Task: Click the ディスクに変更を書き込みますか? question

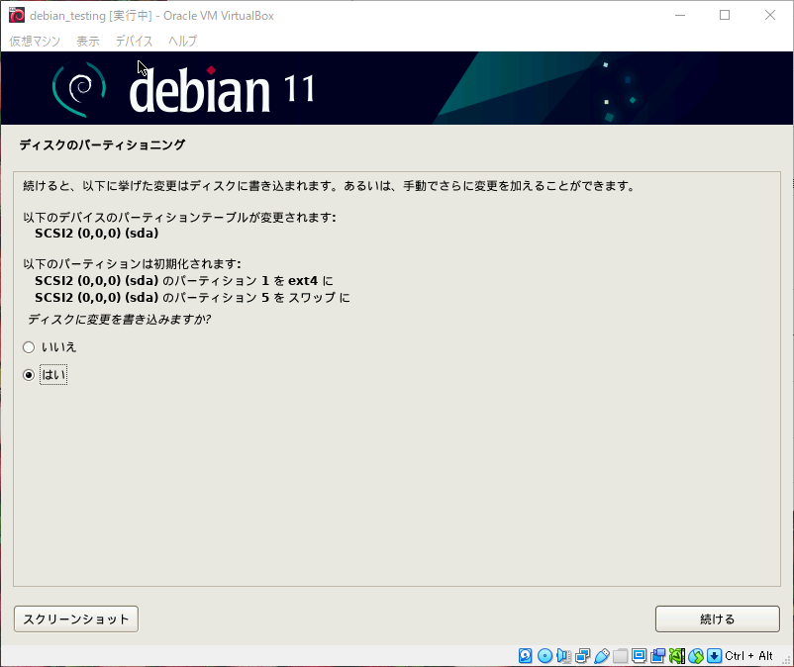Action: pyautogui.click(x=119, y=320)
